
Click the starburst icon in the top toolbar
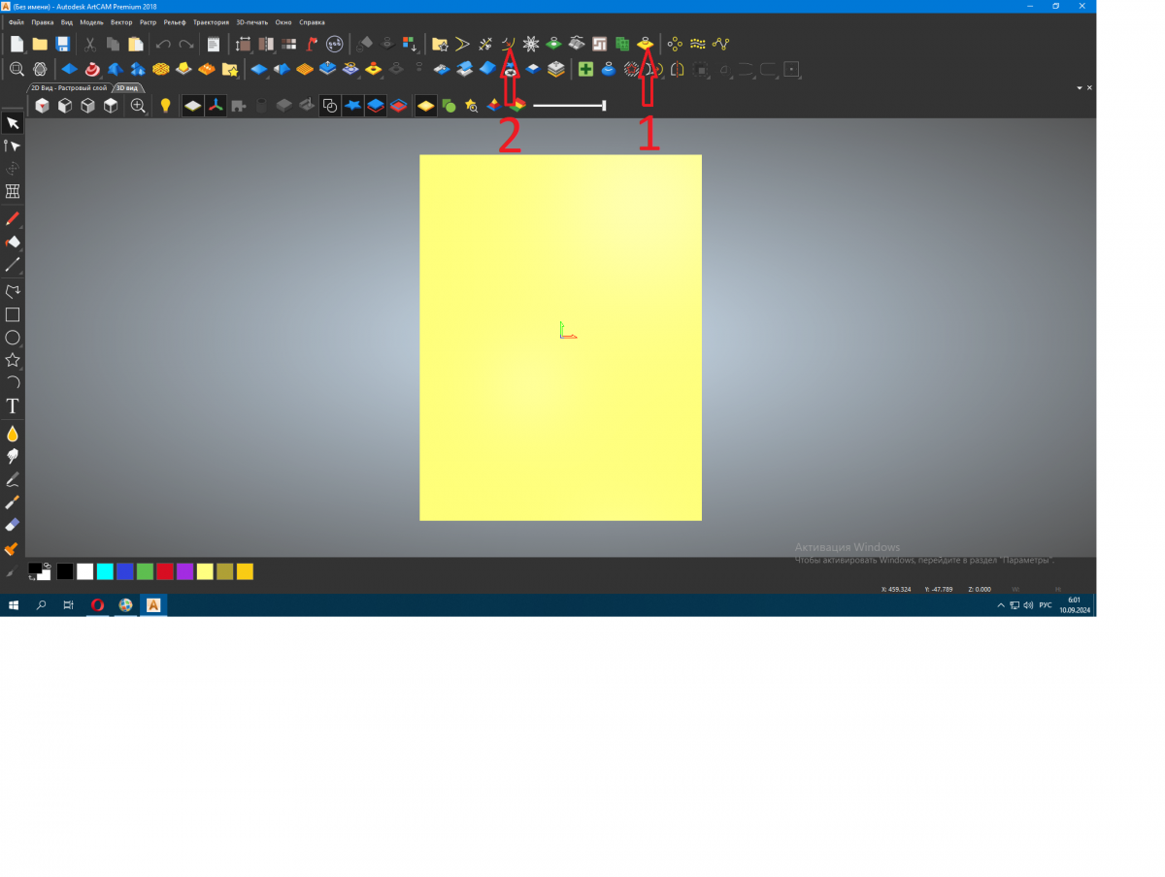tap(530, 44)
